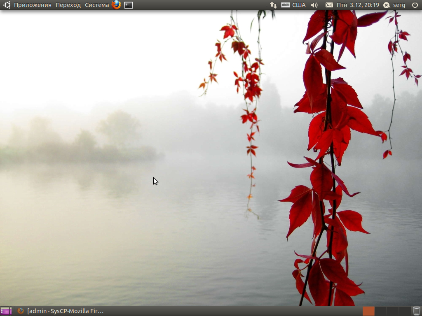Open the volume control indicator
Screen dimensions: 422x316
(314, 5)
